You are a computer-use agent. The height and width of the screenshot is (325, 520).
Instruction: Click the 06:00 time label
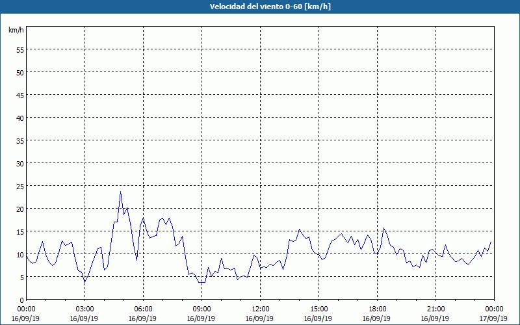point(143,309)
